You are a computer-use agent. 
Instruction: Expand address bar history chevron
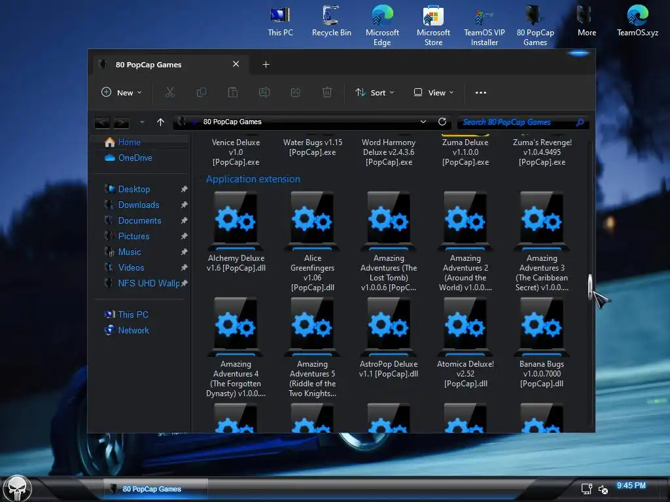423,122
